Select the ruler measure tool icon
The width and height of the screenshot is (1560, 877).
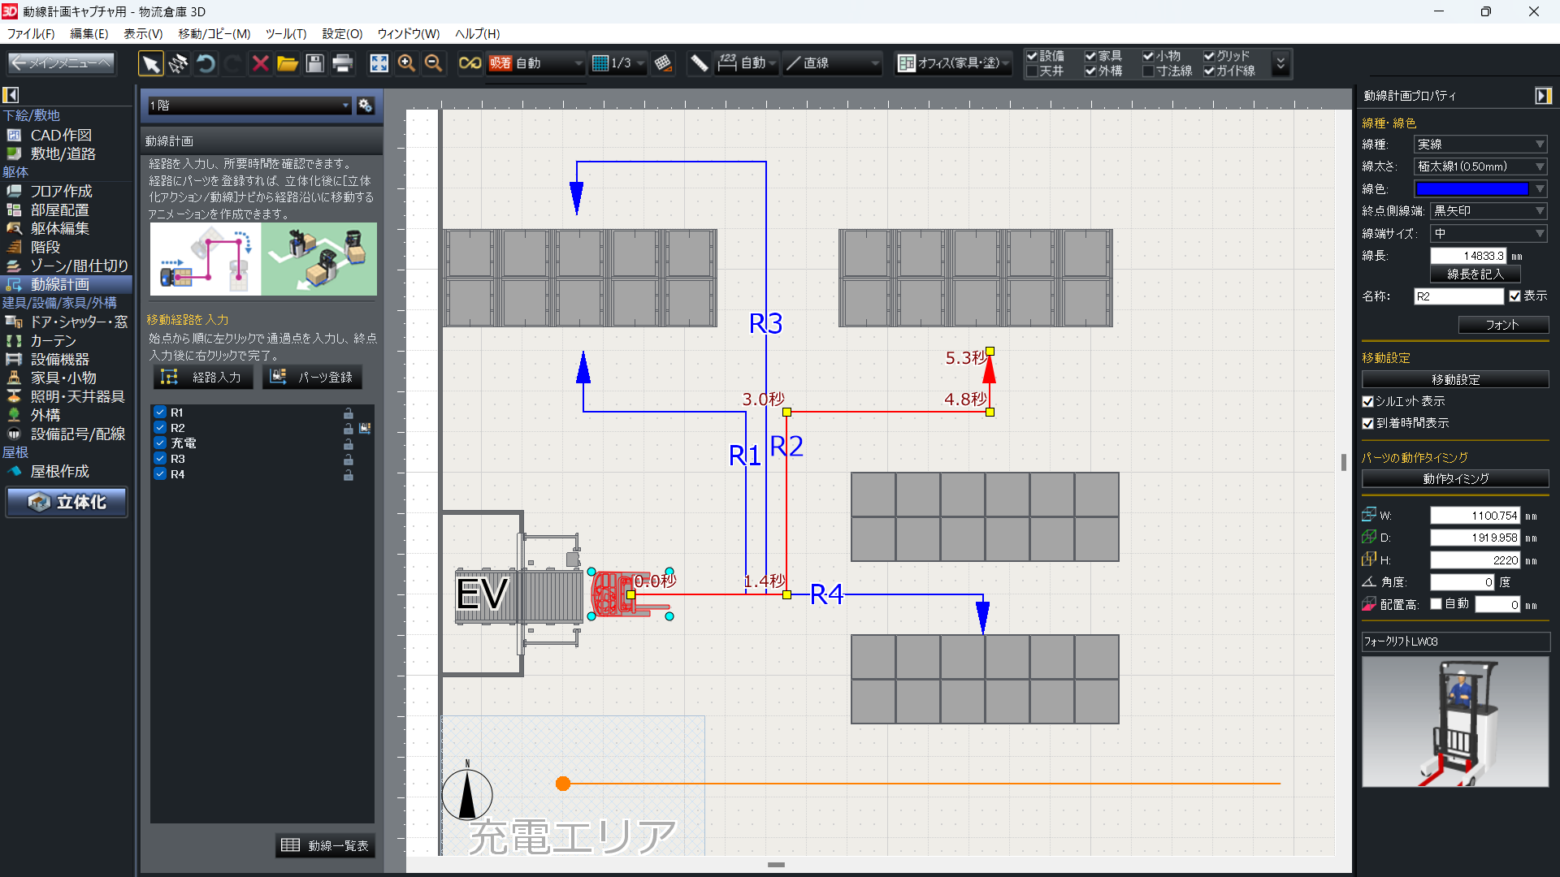click(699, 63)
